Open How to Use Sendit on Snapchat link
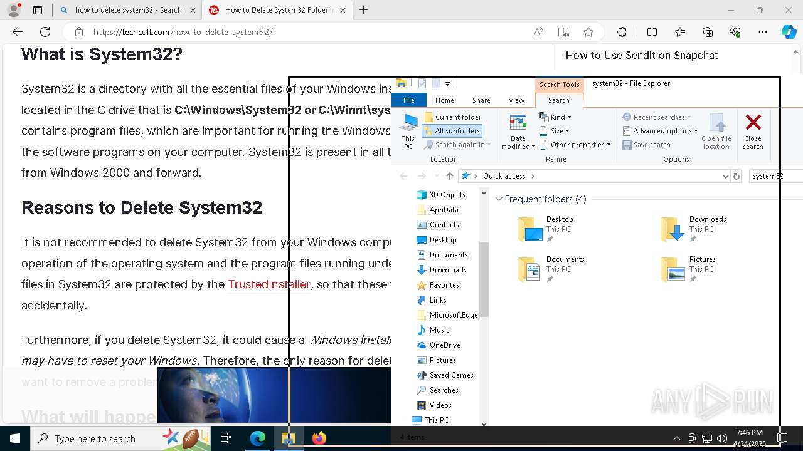Image resolution: width=803 pixels, height=451 pixels. 642,55
